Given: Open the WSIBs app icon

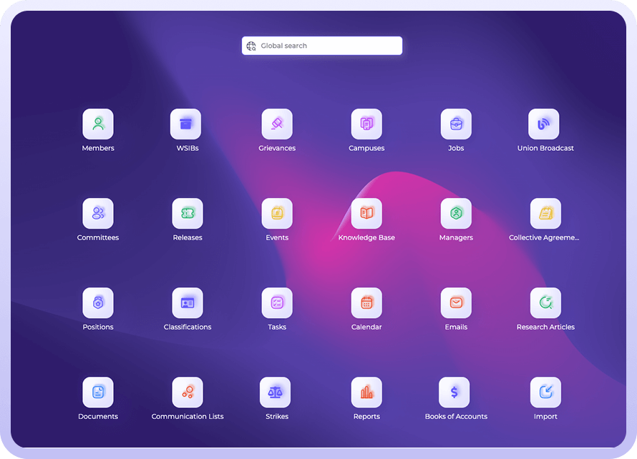Looking at the screenshot, I should (185, 124).
